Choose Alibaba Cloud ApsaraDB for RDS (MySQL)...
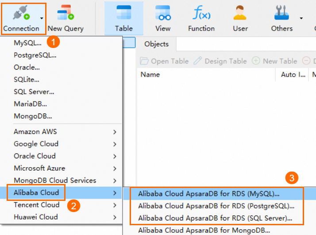Image resolution: width=316 pixels, height=235 pixels. pyautogui.click(x=220, y=194)
